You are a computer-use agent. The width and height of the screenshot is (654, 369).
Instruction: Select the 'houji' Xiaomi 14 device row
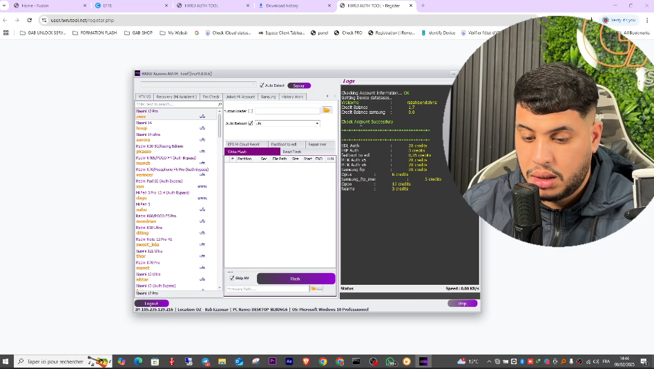176,126
